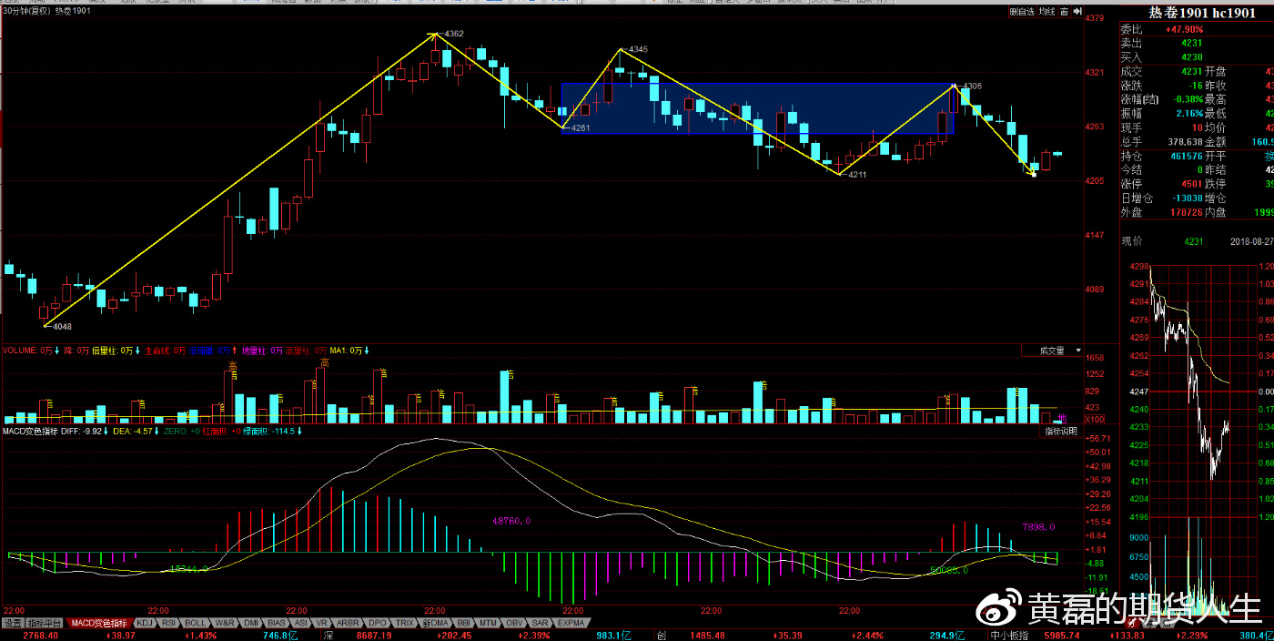Click the 4306 swing high label
The image size is (1274, 641).
[972, 86]
